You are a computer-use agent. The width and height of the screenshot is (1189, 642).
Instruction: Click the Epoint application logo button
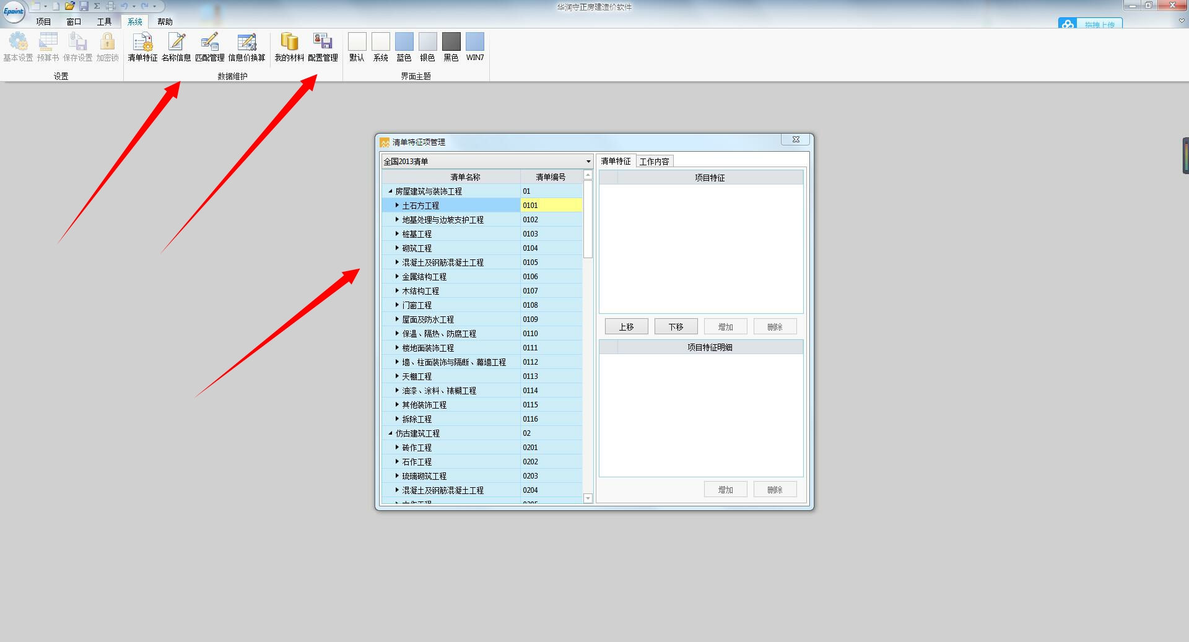[14, 11]
